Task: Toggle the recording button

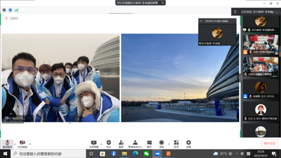Action: 162,144
